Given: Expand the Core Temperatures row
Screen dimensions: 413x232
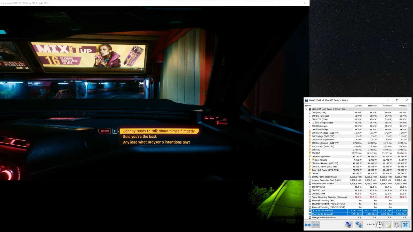Looking at the screenshot, I should click(309, 123).
